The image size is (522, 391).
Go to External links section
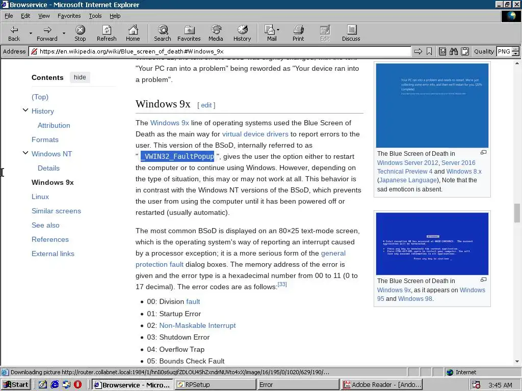tap(53, 254)
